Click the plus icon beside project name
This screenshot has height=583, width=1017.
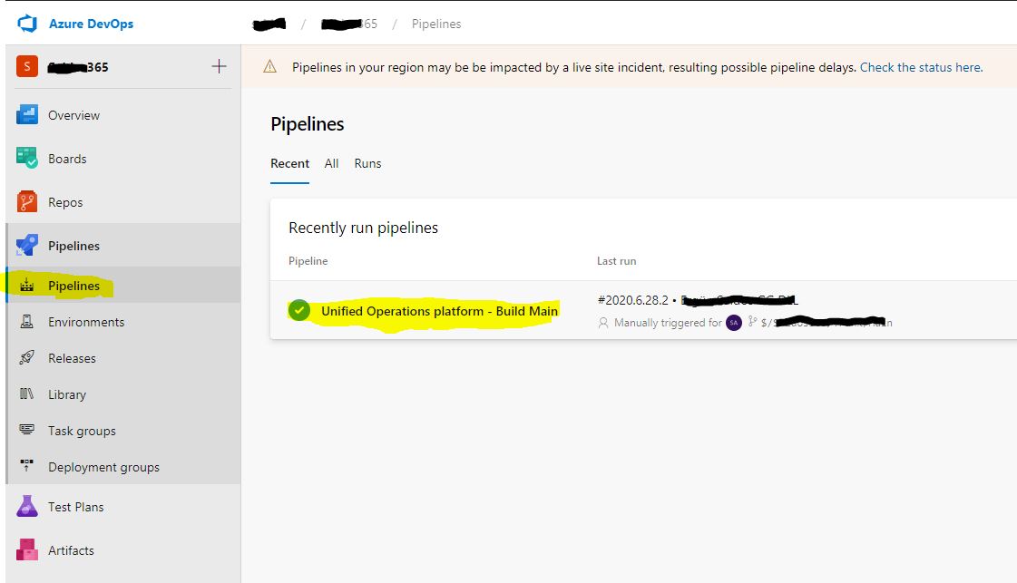tap(220, 66)
